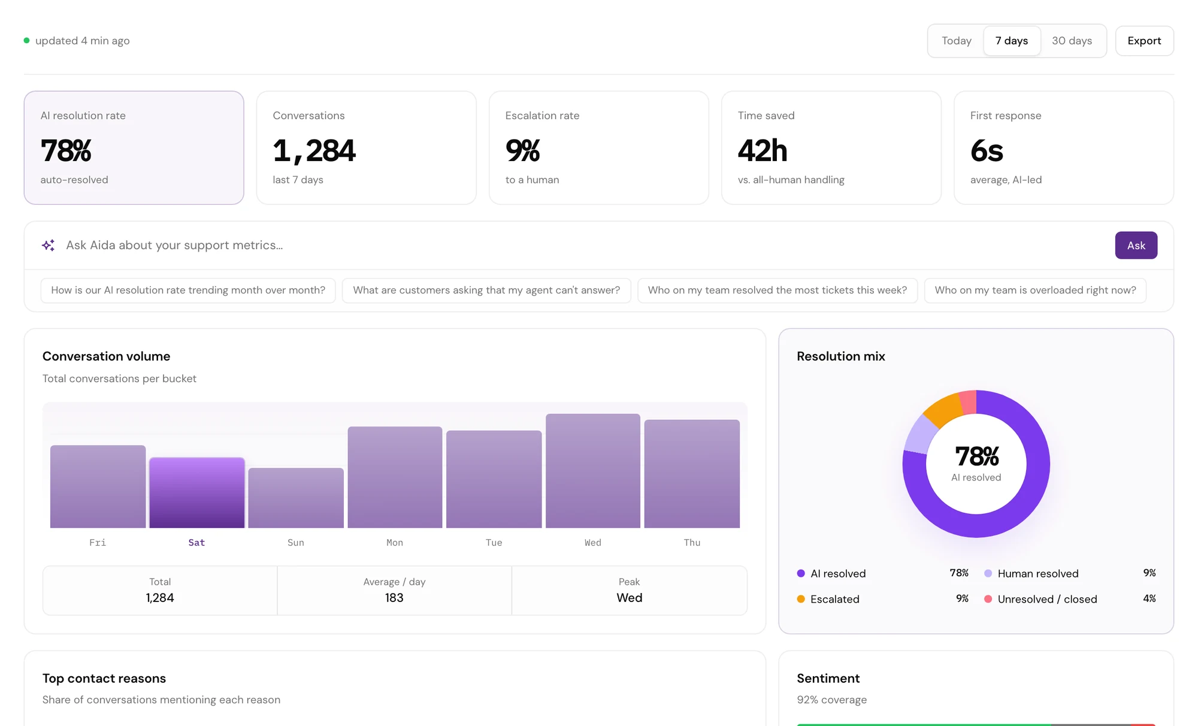The width and height of the screenshot is (1198, 726).
Task: Click the pink Unresolved / closed legend dot
Action: (988, 599)
